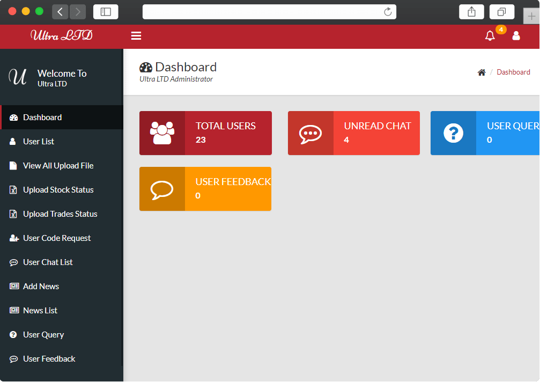Click the UNREAD CHAT card label
Screen dimensions: 540x382
coord(378,126)
